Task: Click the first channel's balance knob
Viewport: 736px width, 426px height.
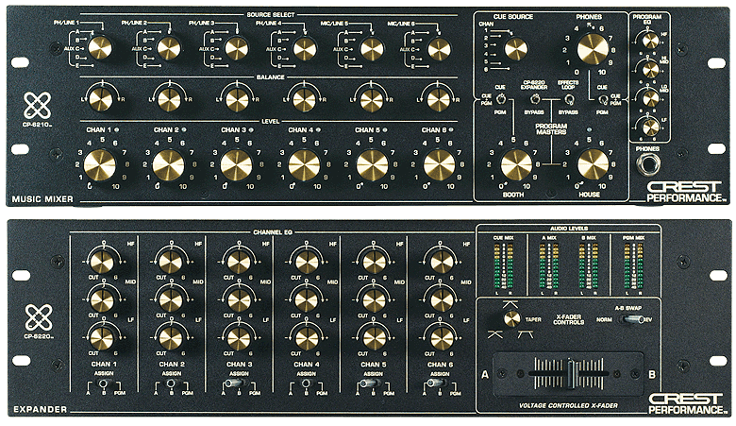Action: click(x=100, y=99)
